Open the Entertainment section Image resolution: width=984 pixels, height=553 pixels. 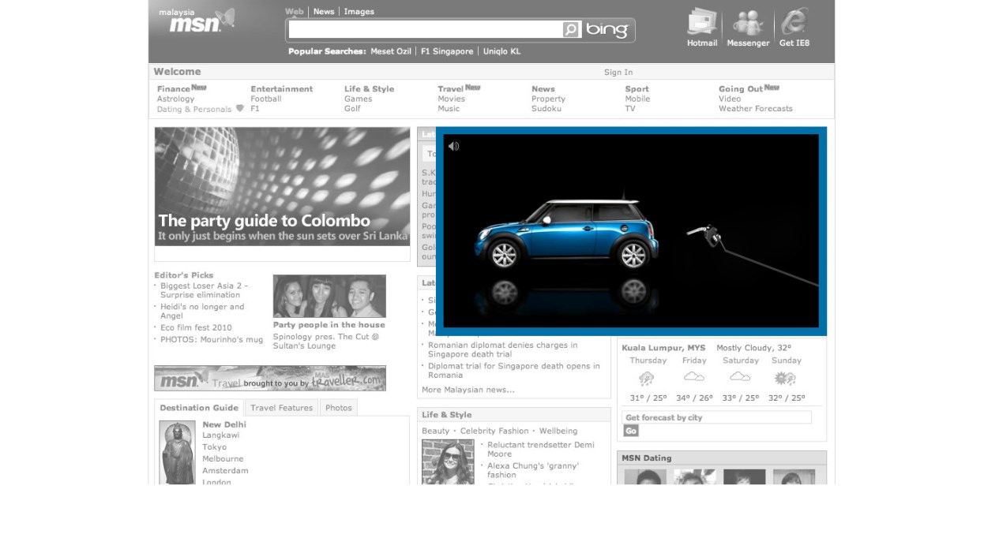tap(282, 89)
